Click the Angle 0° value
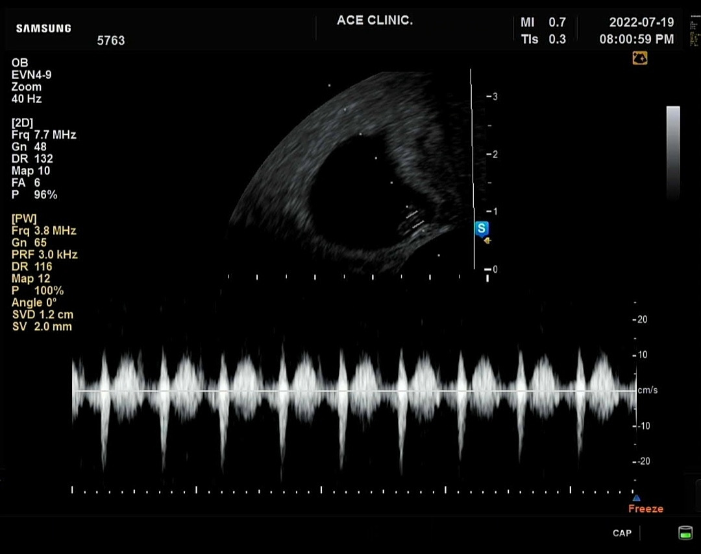Viewport: 701px width, 554px height. (34, 303)
